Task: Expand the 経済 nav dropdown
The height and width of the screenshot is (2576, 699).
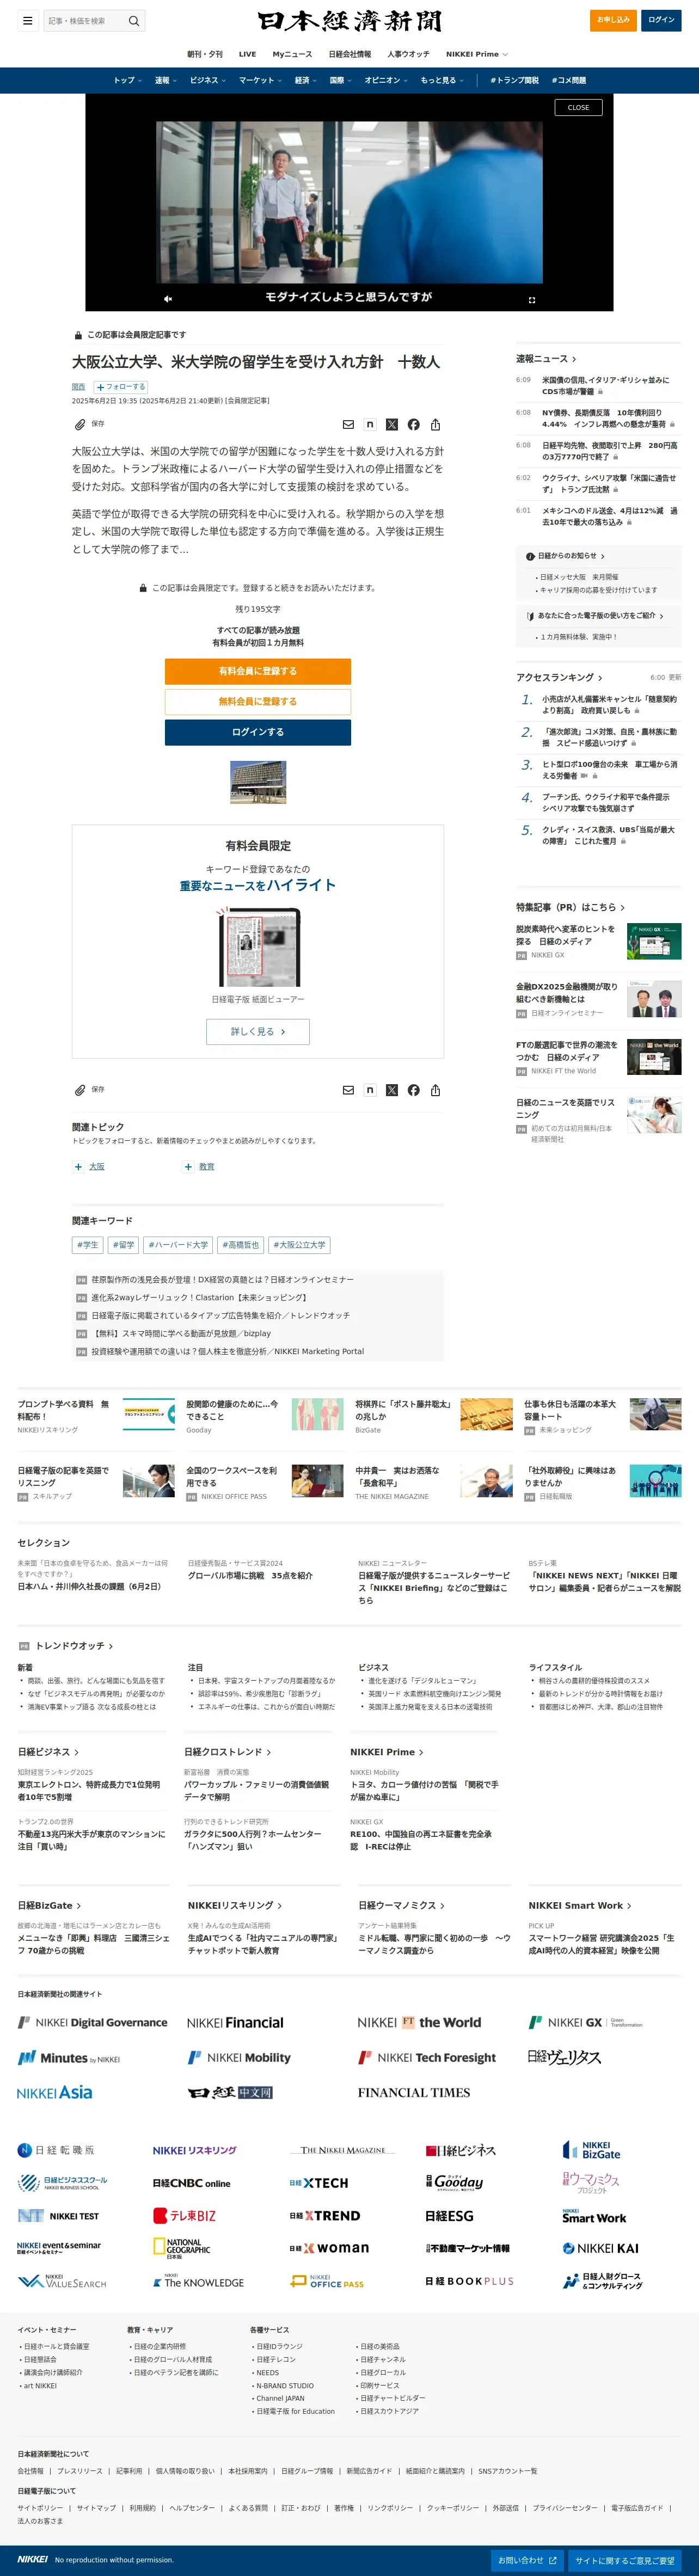Action: pos(305,80)
